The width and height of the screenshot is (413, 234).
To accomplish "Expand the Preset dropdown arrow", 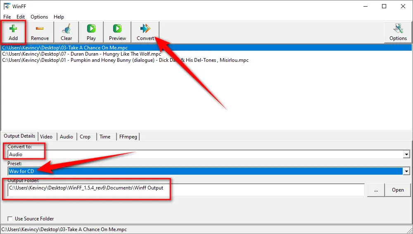I will pos(406,171).
